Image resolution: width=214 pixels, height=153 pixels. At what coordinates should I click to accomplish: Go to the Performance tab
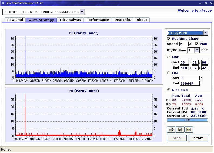pyautogui.click(x=98, y=20)
